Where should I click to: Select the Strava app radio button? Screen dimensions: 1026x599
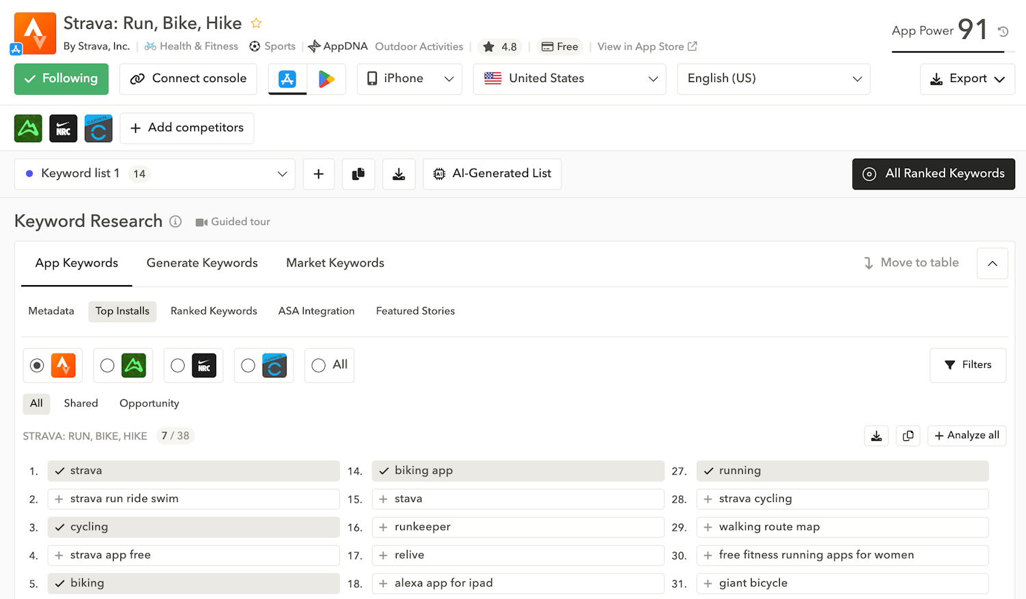click(x=37, y=366)
